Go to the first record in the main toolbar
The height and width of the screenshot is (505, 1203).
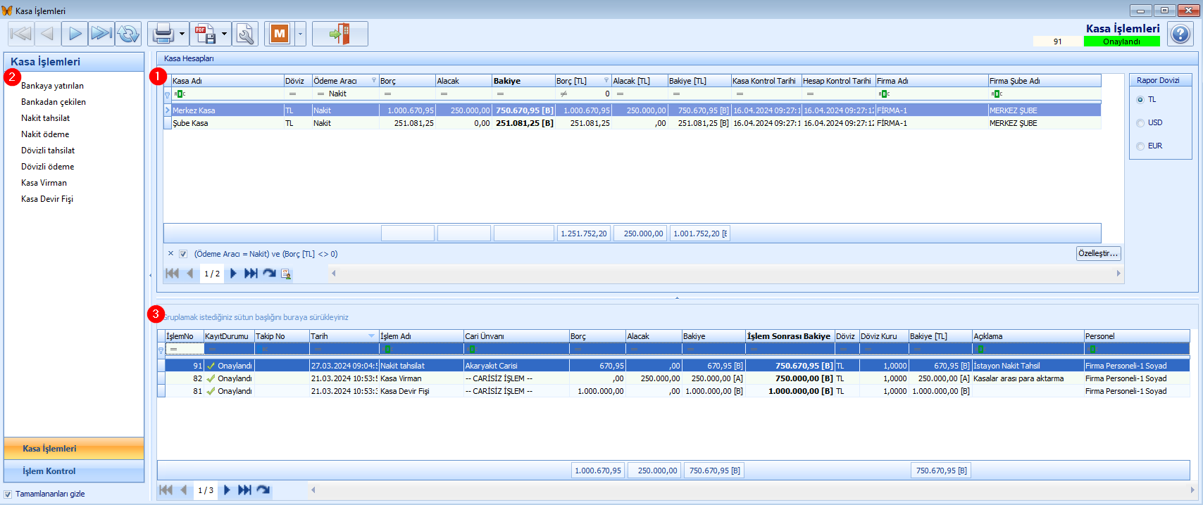20,33
